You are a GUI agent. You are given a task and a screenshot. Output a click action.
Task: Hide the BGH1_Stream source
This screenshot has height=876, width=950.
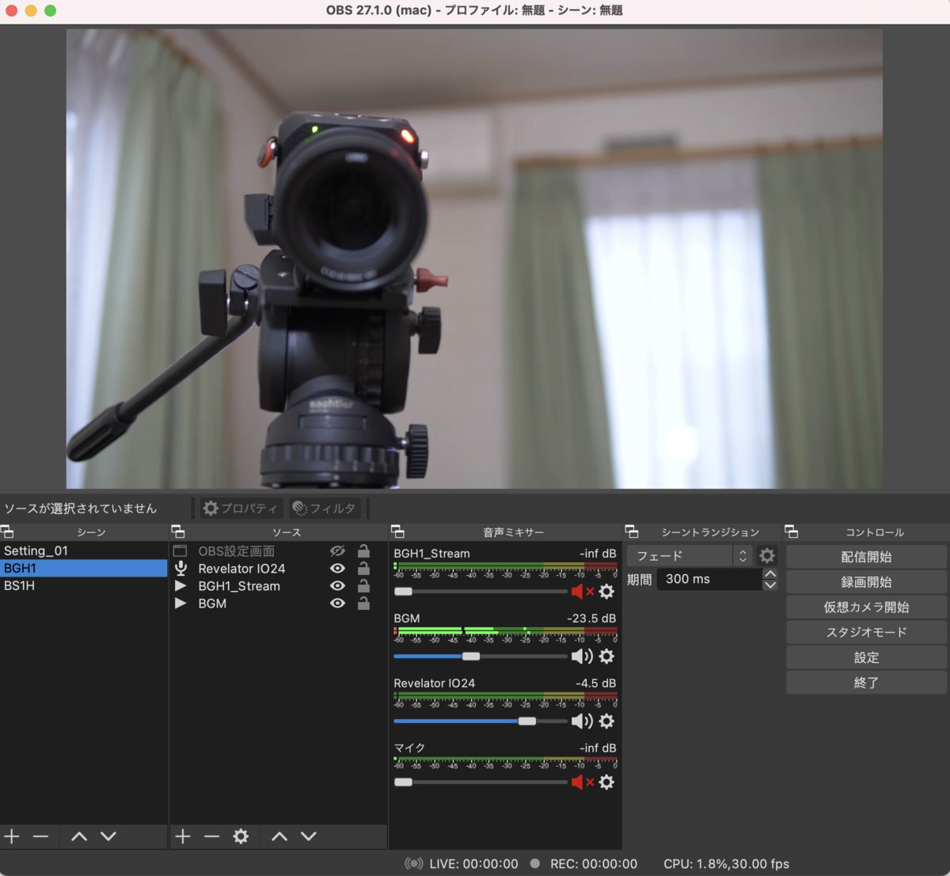click(x=337, y=586)
